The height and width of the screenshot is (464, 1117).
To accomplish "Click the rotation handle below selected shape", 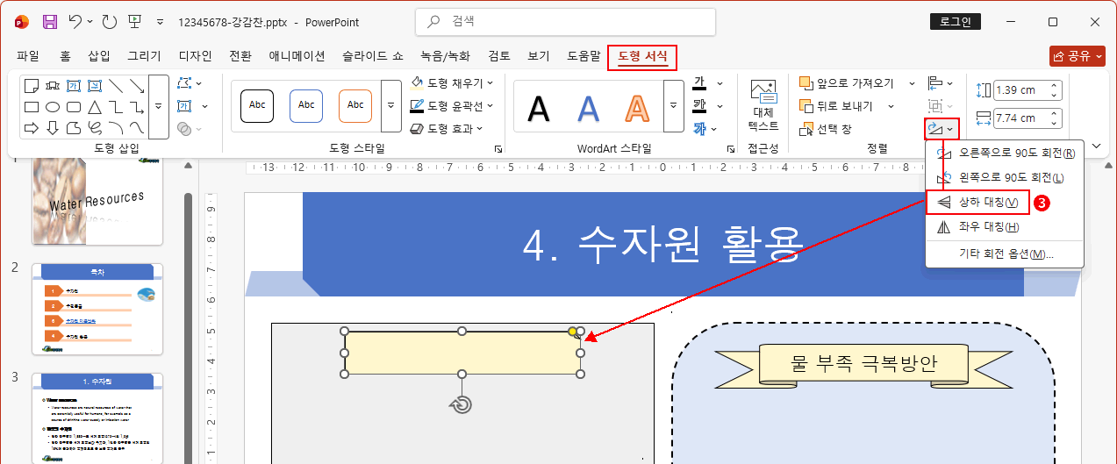I will (x=462, y=403).
